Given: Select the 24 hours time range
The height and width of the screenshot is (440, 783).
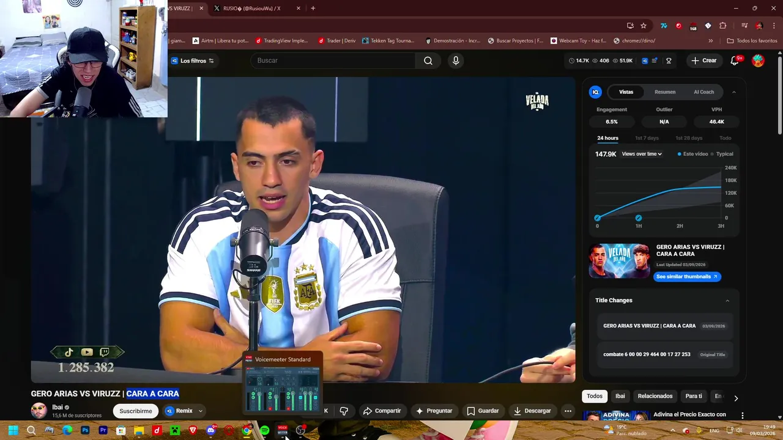Looking at the screenshot, I should (x=607, y=138).
